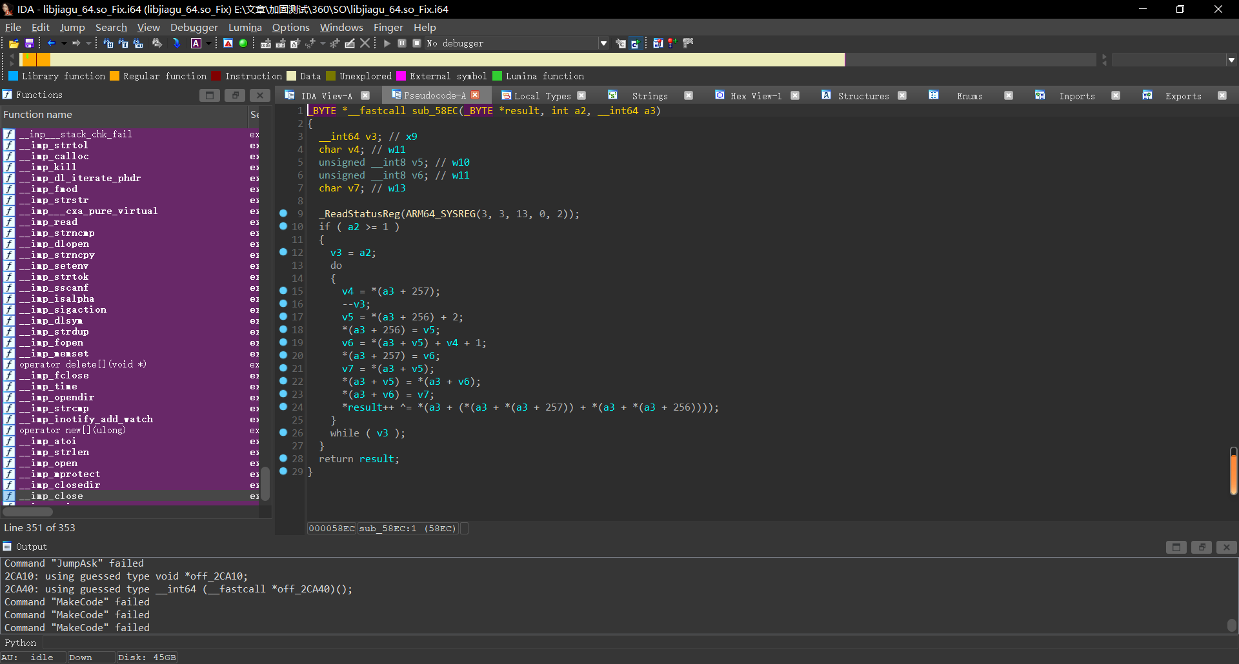Click the IDA View-A tab icon
This screenshot has width=1239, height=664.
290,95
